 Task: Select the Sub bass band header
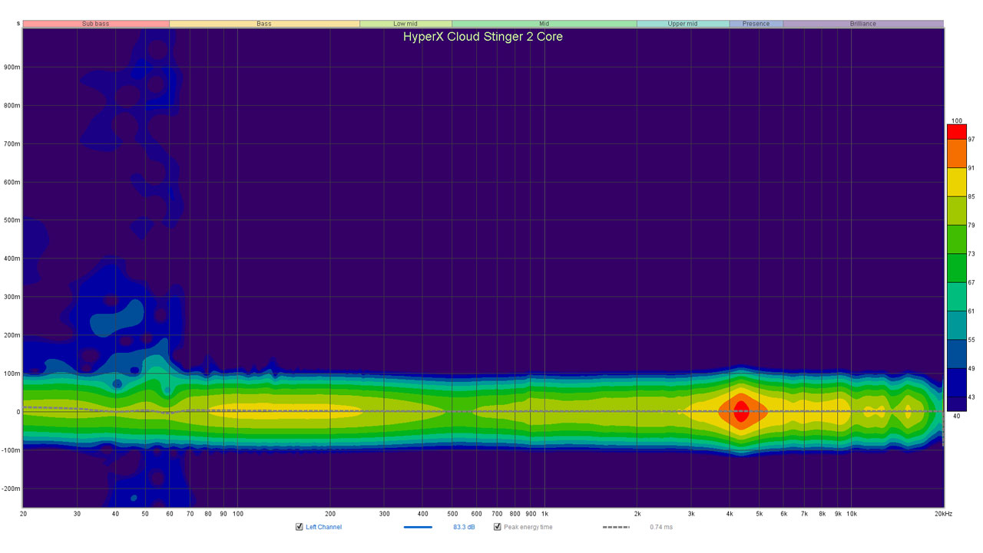96,24
